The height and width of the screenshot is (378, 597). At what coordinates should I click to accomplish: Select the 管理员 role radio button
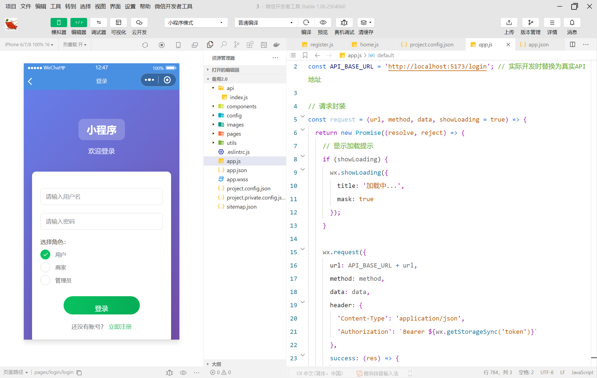tap(45, 280)
